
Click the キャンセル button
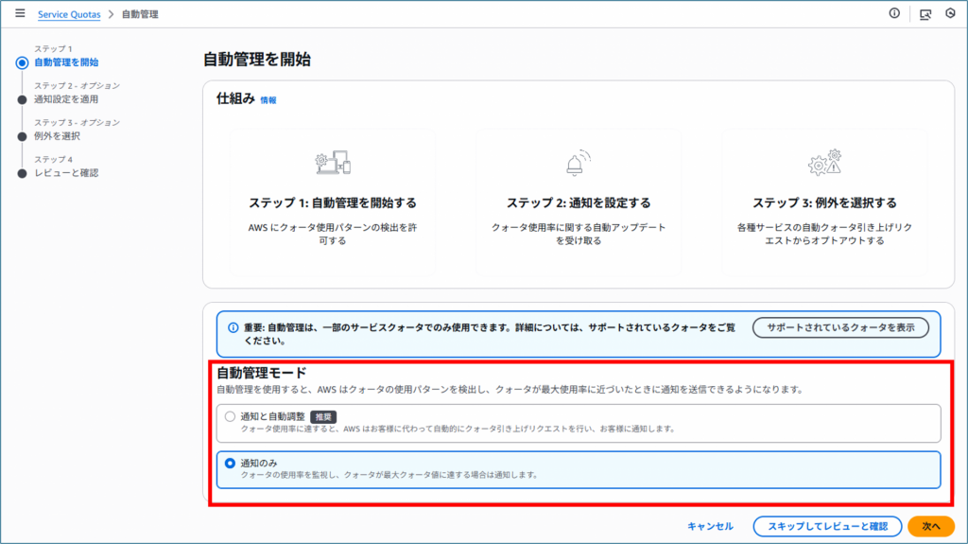tap(710, 526)
